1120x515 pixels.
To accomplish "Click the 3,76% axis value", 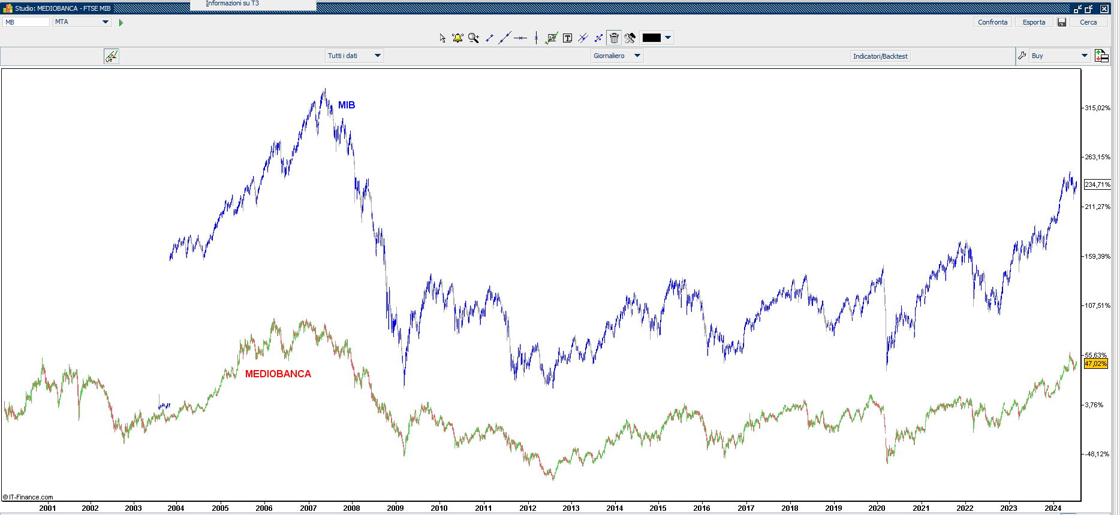I will 1094,405.
